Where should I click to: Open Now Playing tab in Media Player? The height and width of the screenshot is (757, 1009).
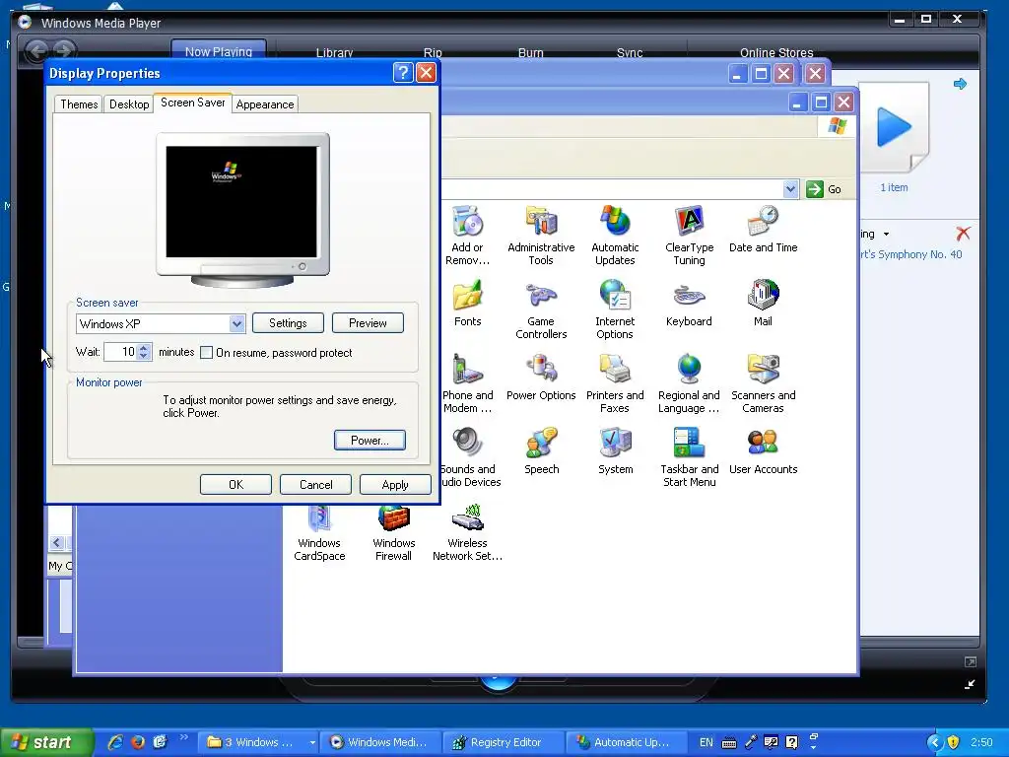219,51
